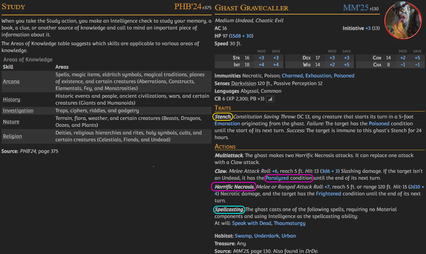Open the Swamp habitat link
This screenshot has height=254, width=426.
tap(243, 236)
